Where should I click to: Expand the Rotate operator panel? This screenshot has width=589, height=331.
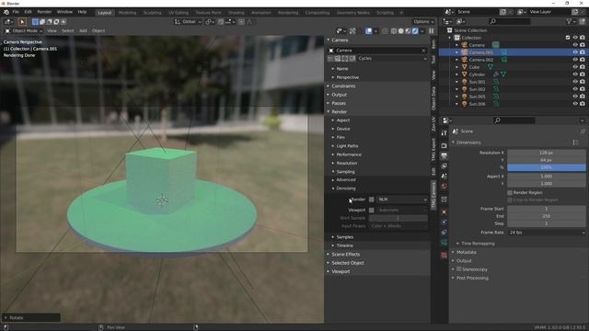30,317
